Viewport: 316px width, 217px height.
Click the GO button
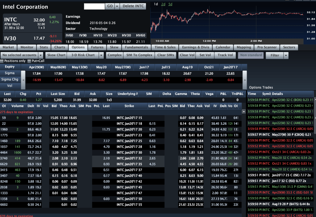tap(110, 6)
